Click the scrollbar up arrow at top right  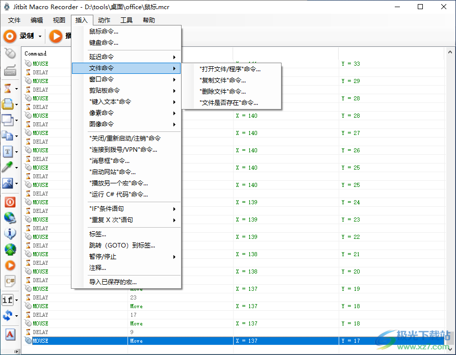[x=450, y=52]
